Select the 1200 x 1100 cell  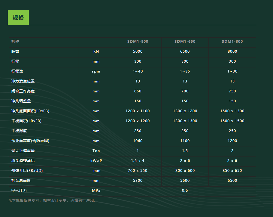(x=138, y=111)
